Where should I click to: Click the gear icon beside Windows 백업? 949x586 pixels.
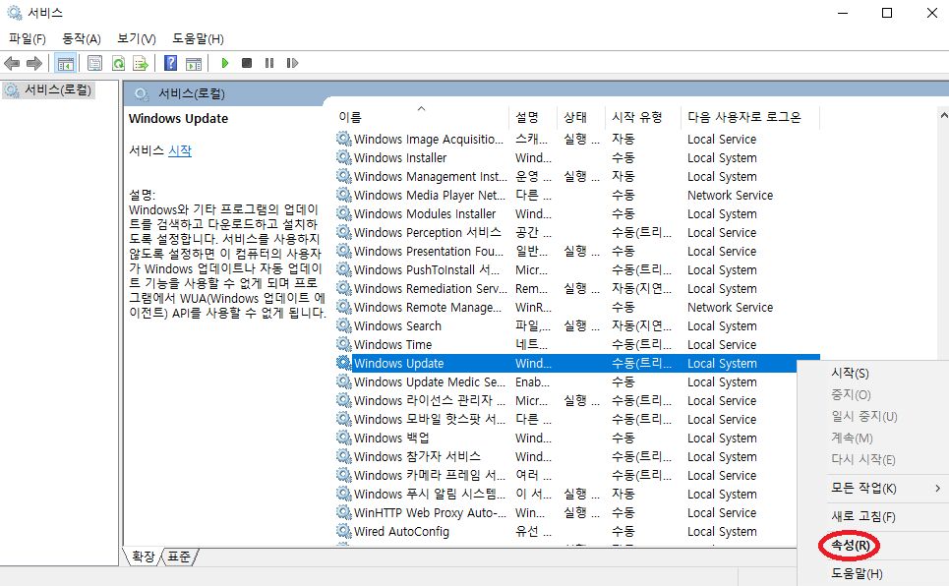coord(344,438)
